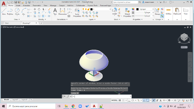Image resolution: width=194 pixels, height=109 pixels.
Task: Expand the Layers panel
Action: coord(92,19)
